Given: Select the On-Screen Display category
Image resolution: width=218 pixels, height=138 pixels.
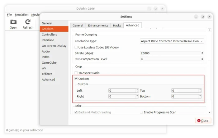Looking at the screenshot, I should [x=54, y=46].
